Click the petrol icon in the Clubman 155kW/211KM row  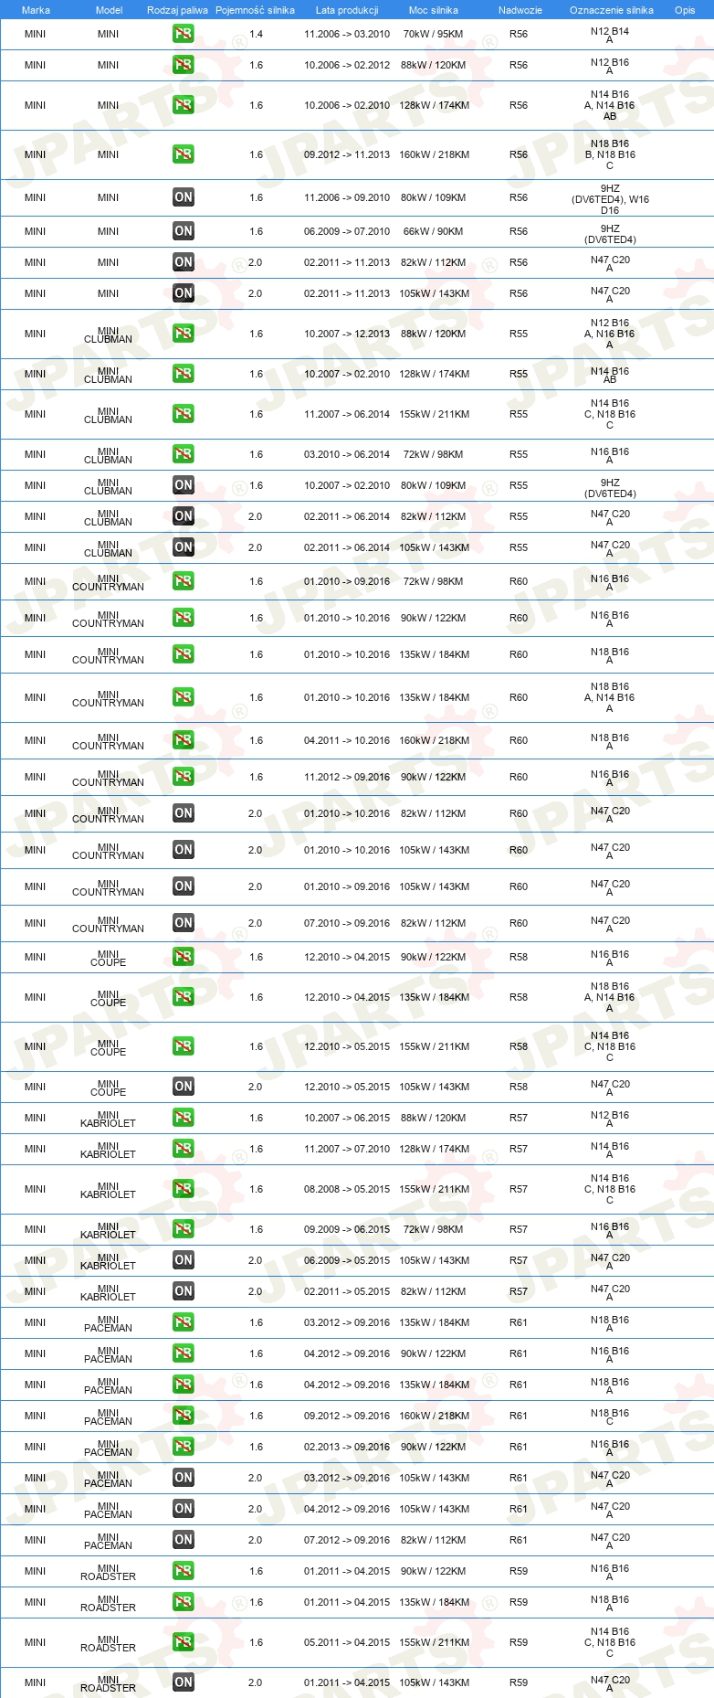click(x=184, y=414)
